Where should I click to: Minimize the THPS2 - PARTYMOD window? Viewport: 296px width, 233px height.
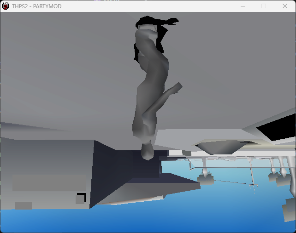pyautogui.click(x=243, y=6)
